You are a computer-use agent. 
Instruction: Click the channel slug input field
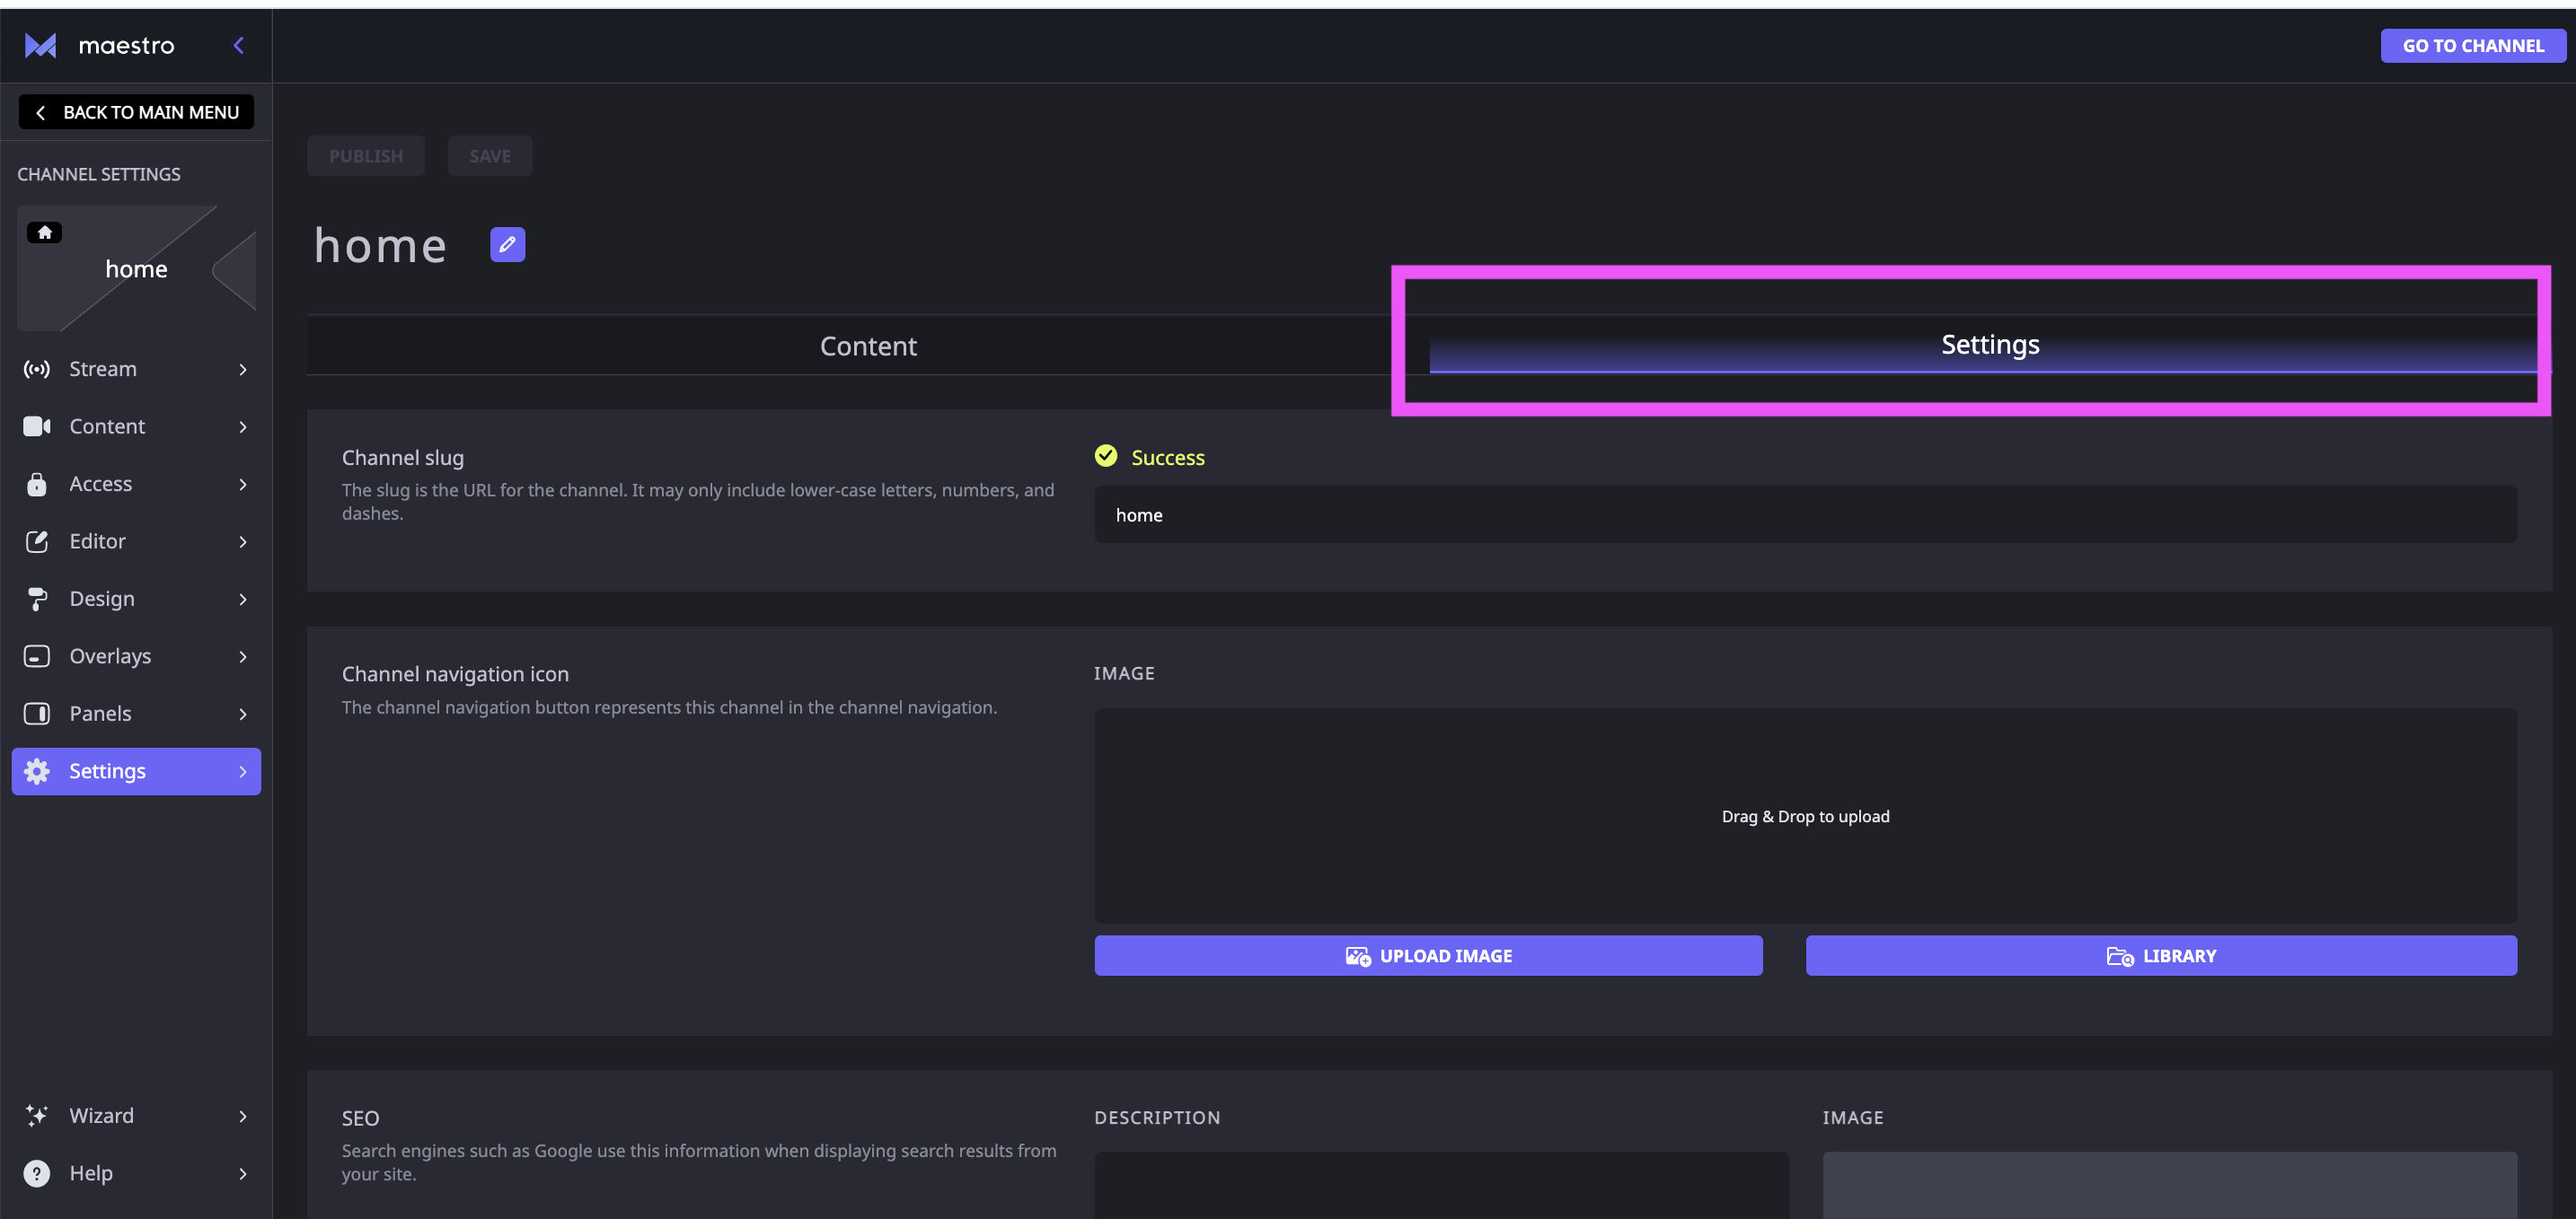click(x=1806, y=515)
